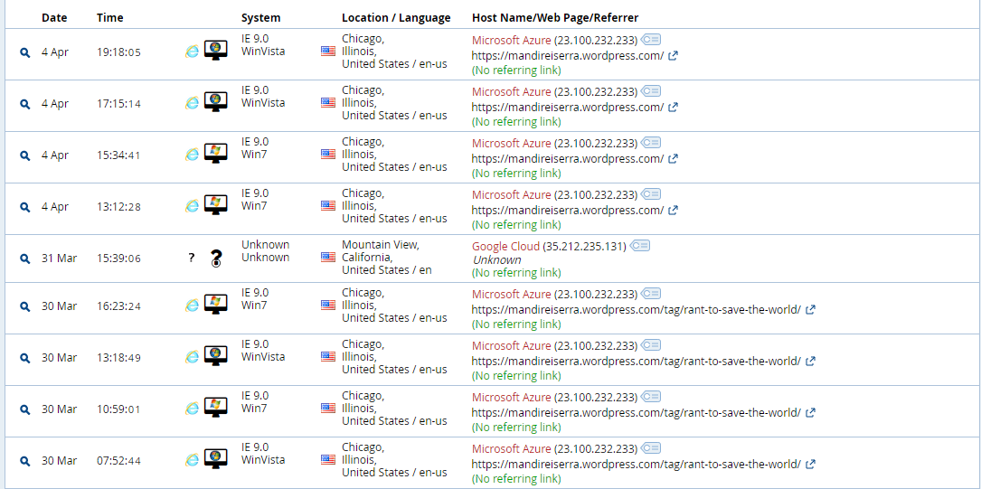Click Microsoft Azure link in 13:12:28 row

512,194
